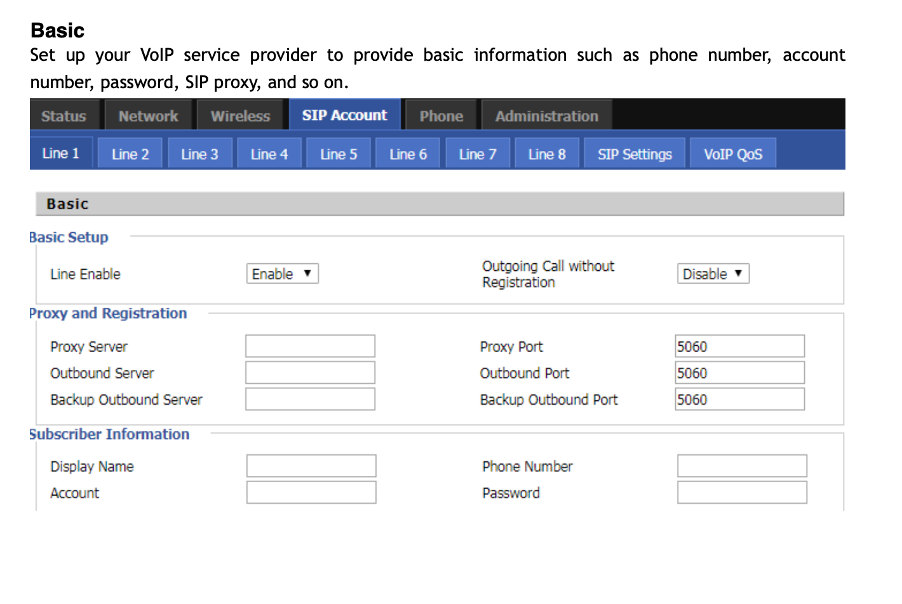
Task: Click the Subscriber Information group title
Action: pyautogui.click(x=109, y=434)
